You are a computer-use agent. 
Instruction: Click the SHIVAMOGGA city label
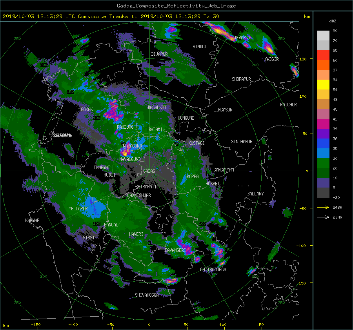147,295
